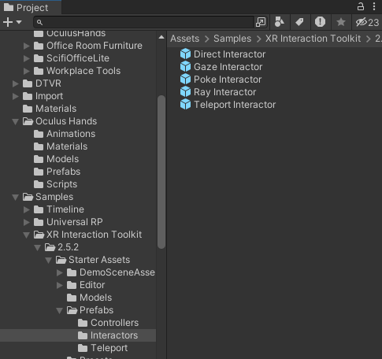
Task: Click Search by Type icon
Action: point(279,22)
